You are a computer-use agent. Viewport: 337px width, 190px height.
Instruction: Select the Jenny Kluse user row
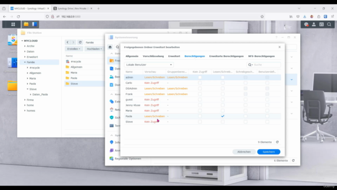pyautogui.click(x=202, y=105)
